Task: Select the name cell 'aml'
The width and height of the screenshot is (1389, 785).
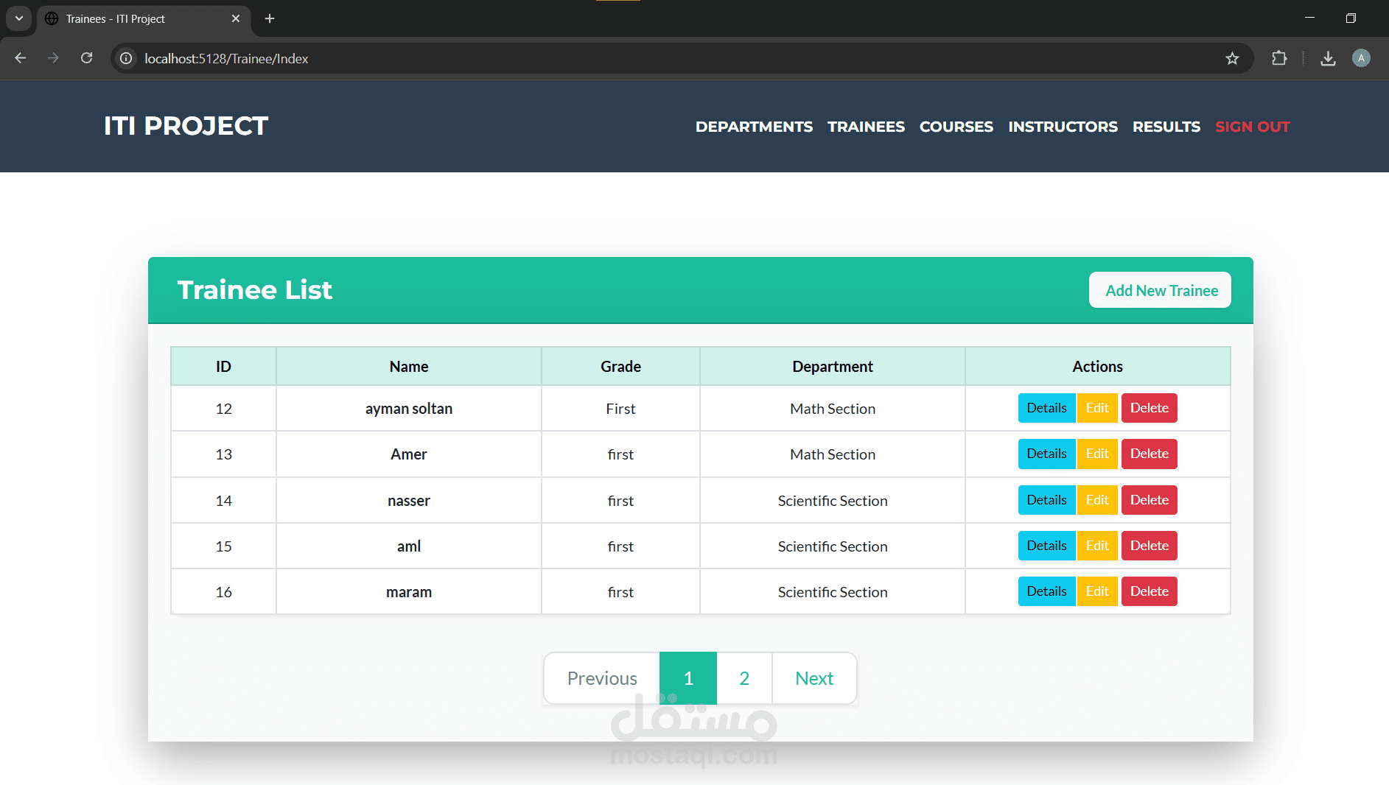Action: pos(409,546)
